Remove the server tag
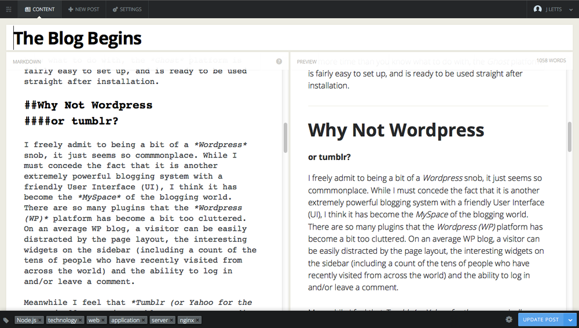Screen dimensions: 579x328 [x=171, y=320]
